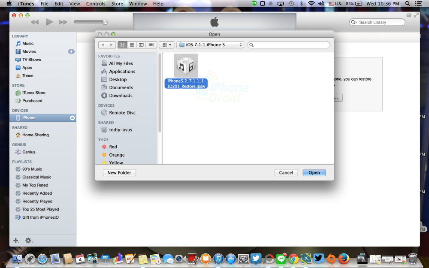Select the Red tag in sidebar
The height and width of the screenshot is (268, 429).
click(x=113, y=147)
